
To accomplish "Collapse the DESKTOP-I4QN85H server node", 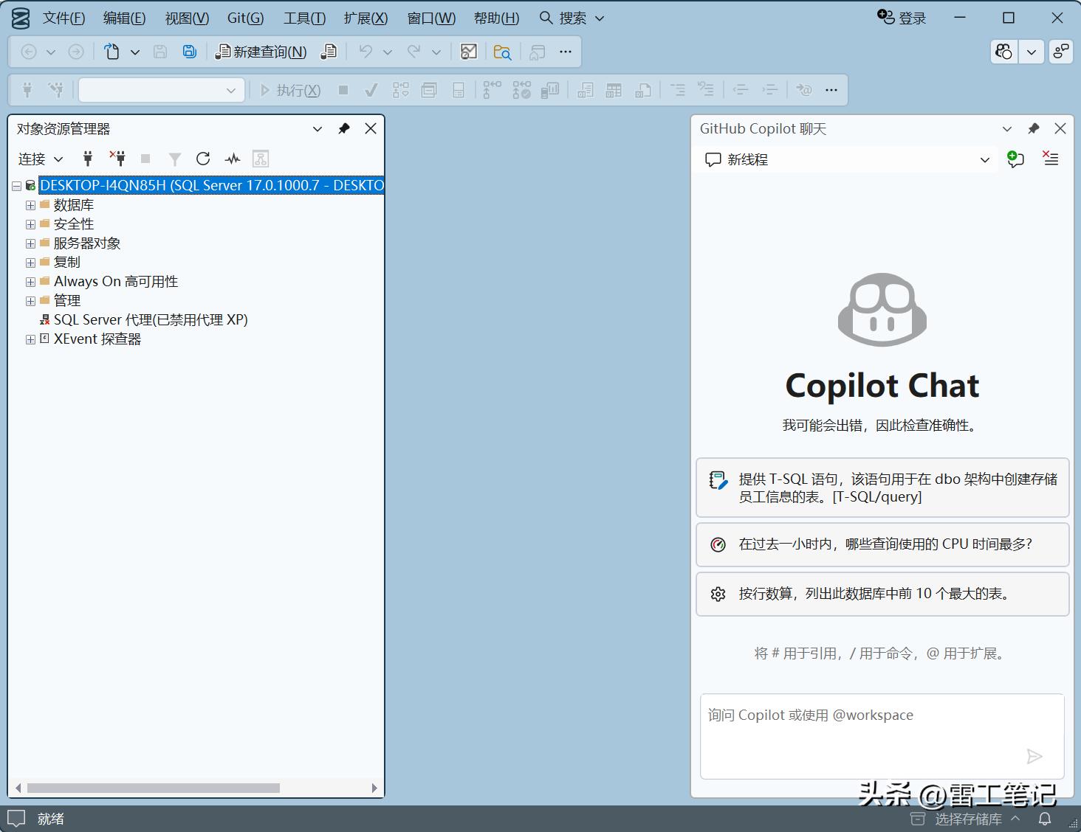I will pyautogui.click(x=17, y=186).
